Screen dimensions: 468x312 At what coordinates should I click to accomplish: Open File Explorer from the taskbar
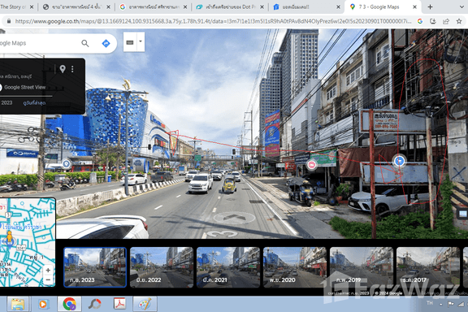coord(18,304)
